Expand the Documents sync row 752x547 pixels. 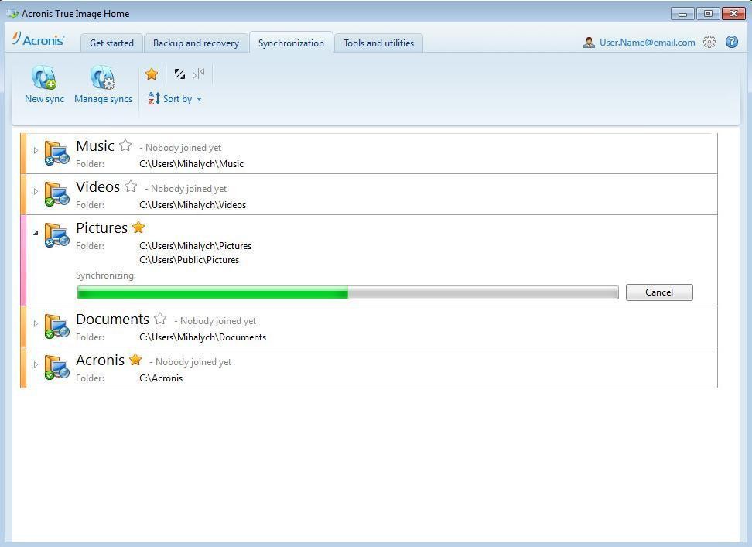(x=36, y=323)
